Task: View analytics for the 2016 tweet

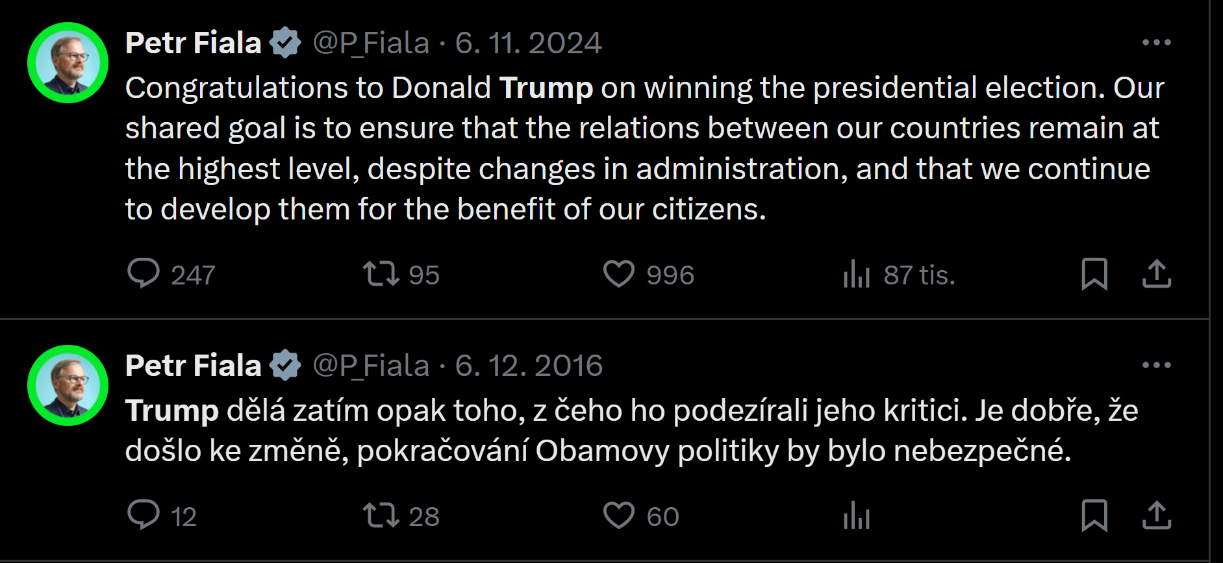Action: (x=857, y=516)
